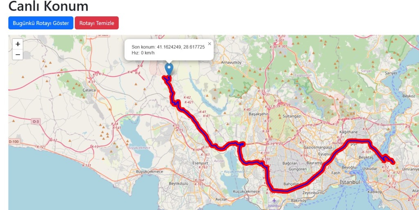Click the D-100 road shield
The image size is (419, 210).
tap(14, 142)
